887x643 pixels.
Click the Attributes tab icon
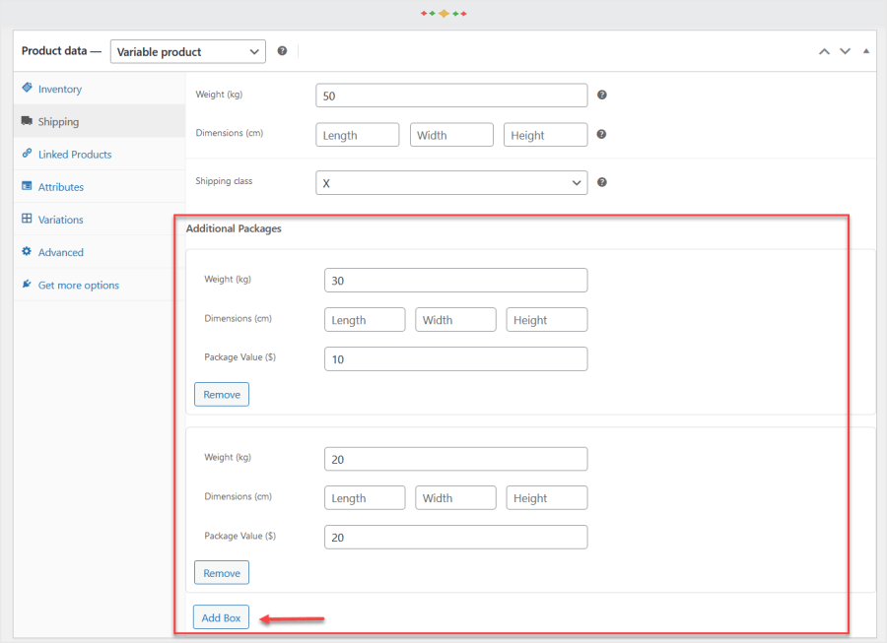27,186
